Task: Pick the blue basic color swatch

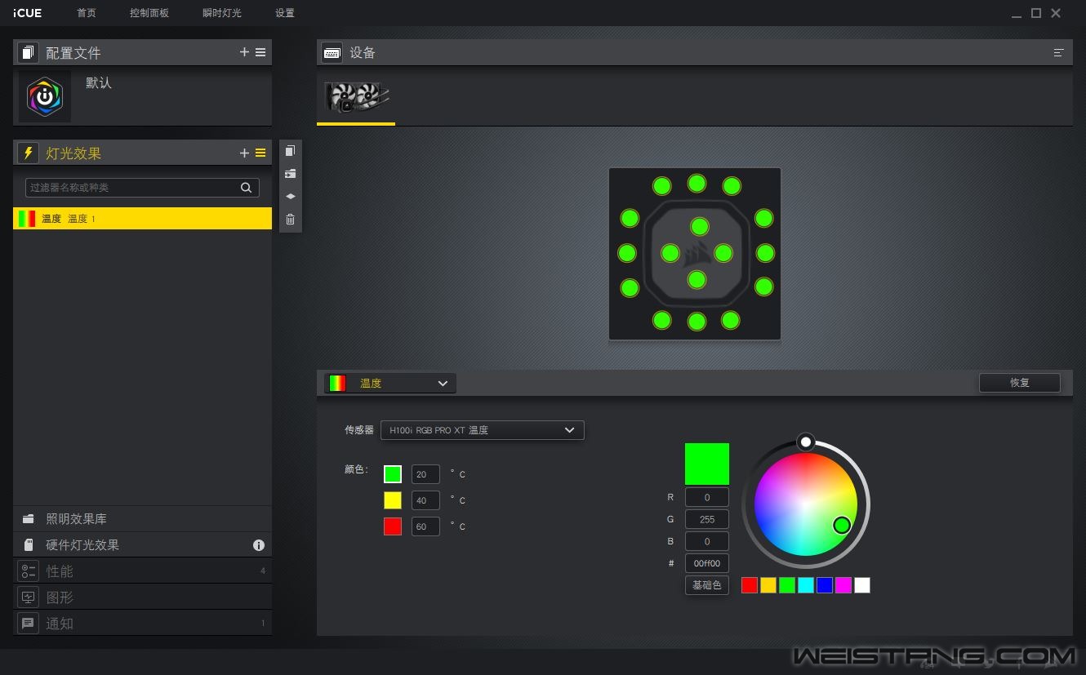Action: pos(825,585)
